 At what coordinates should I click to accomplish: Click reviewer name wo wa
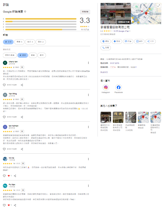(x=11, y=158)
